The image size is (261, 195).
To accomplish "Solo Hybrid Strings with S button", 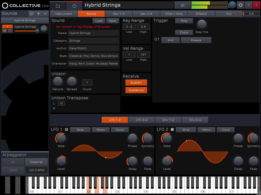I will (10, 31).
